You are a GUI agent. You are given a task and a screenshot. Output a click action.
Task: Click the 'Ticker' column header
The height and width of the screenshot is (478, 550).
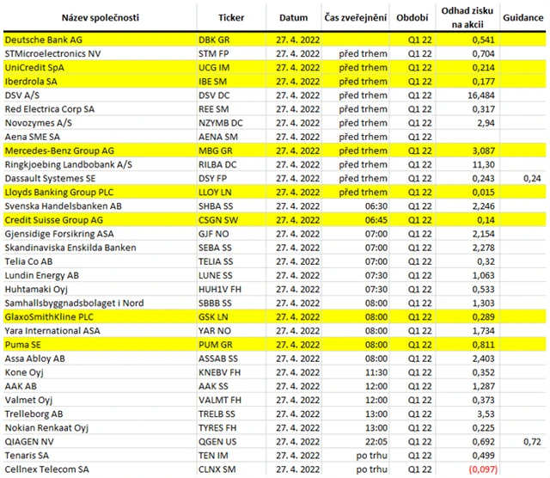(x=230, y=17)
